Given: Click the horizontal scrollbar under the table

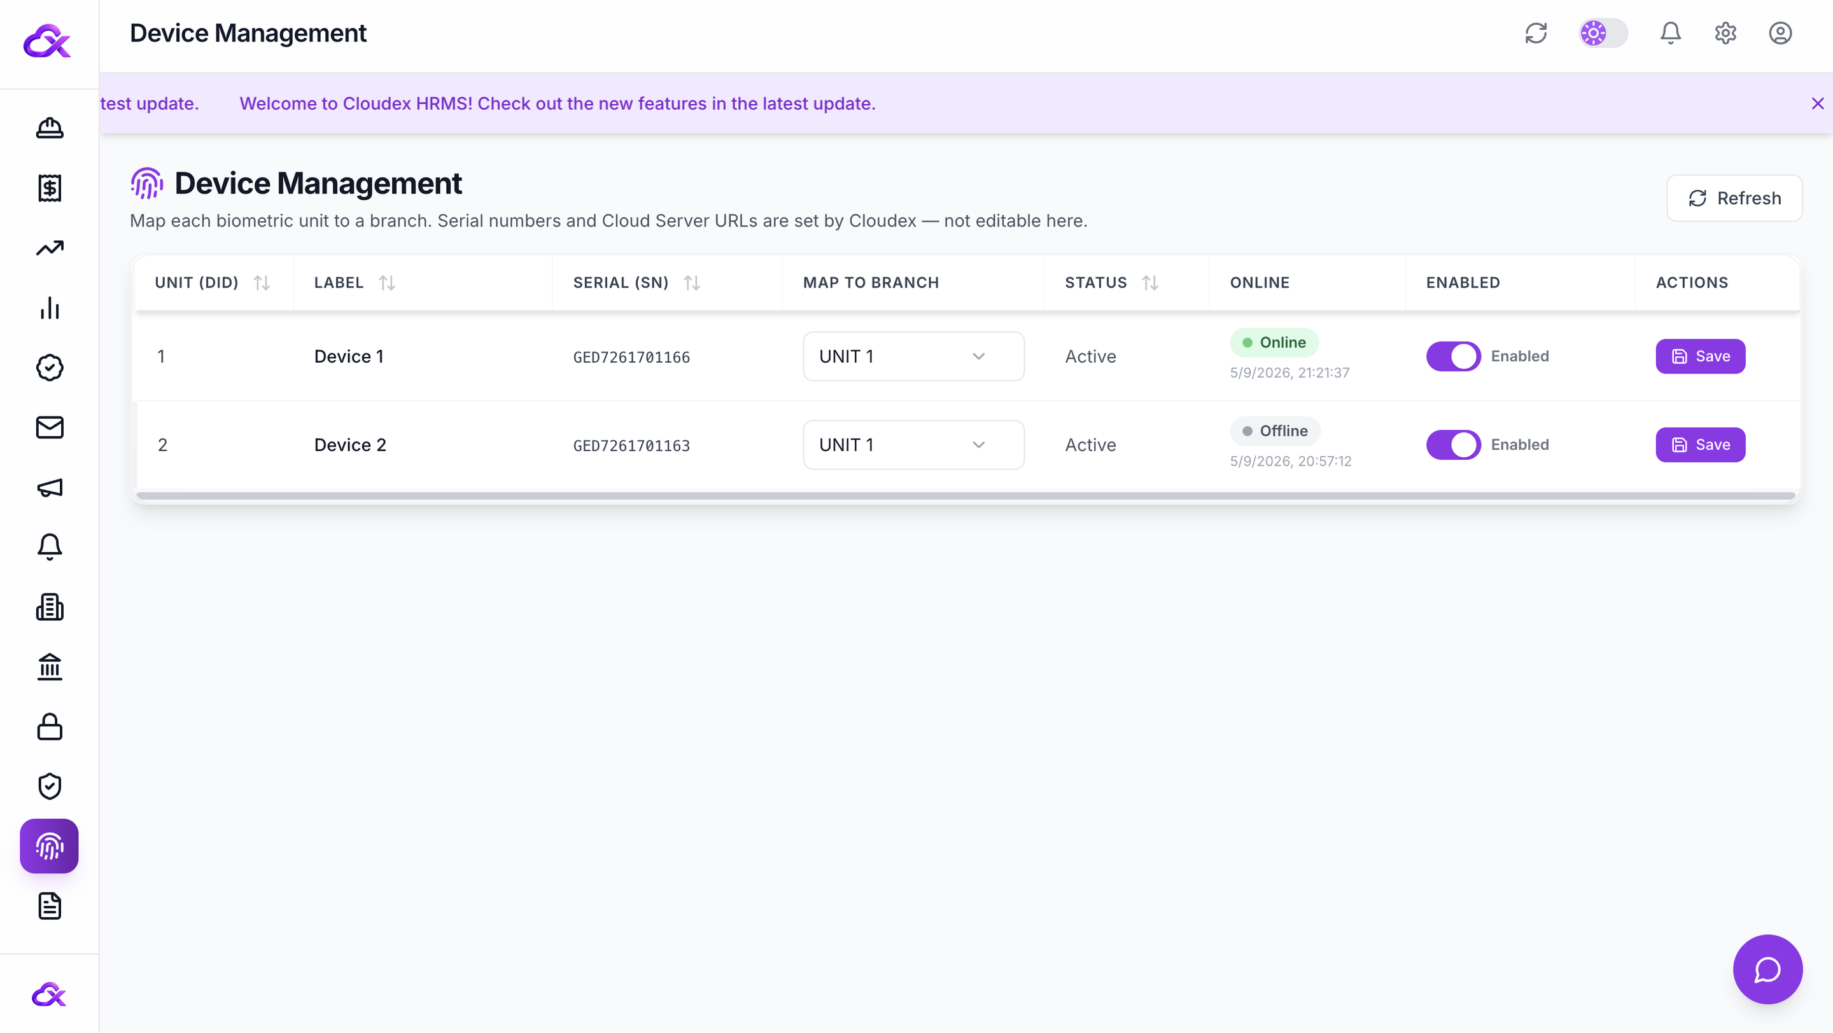Looking at the screenshot, I should (x=966, y=496).
